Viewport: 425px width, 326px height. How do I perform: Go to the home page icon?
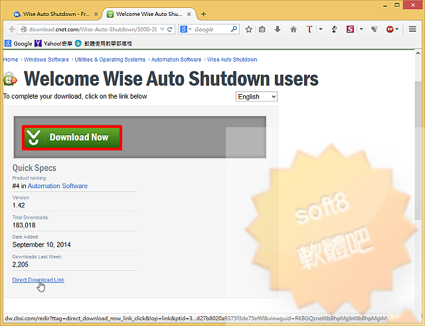coord(294,29)
